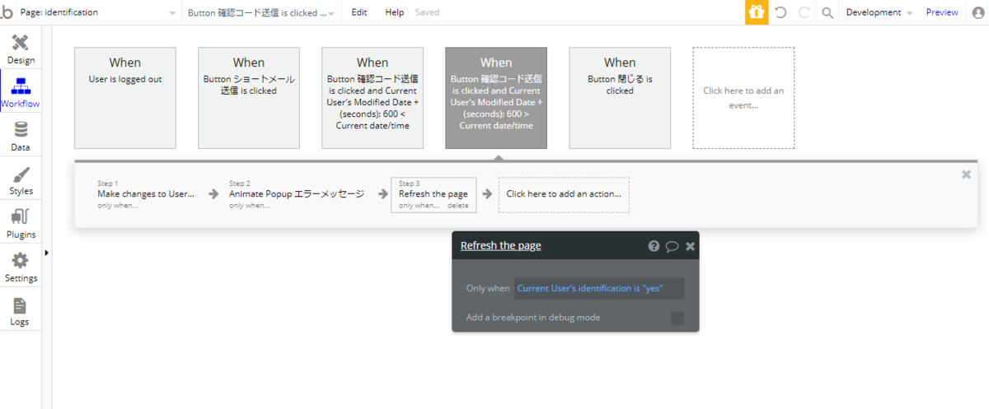Open the Plugins tab
Viewport: 989px width, 409px height.
21,223
